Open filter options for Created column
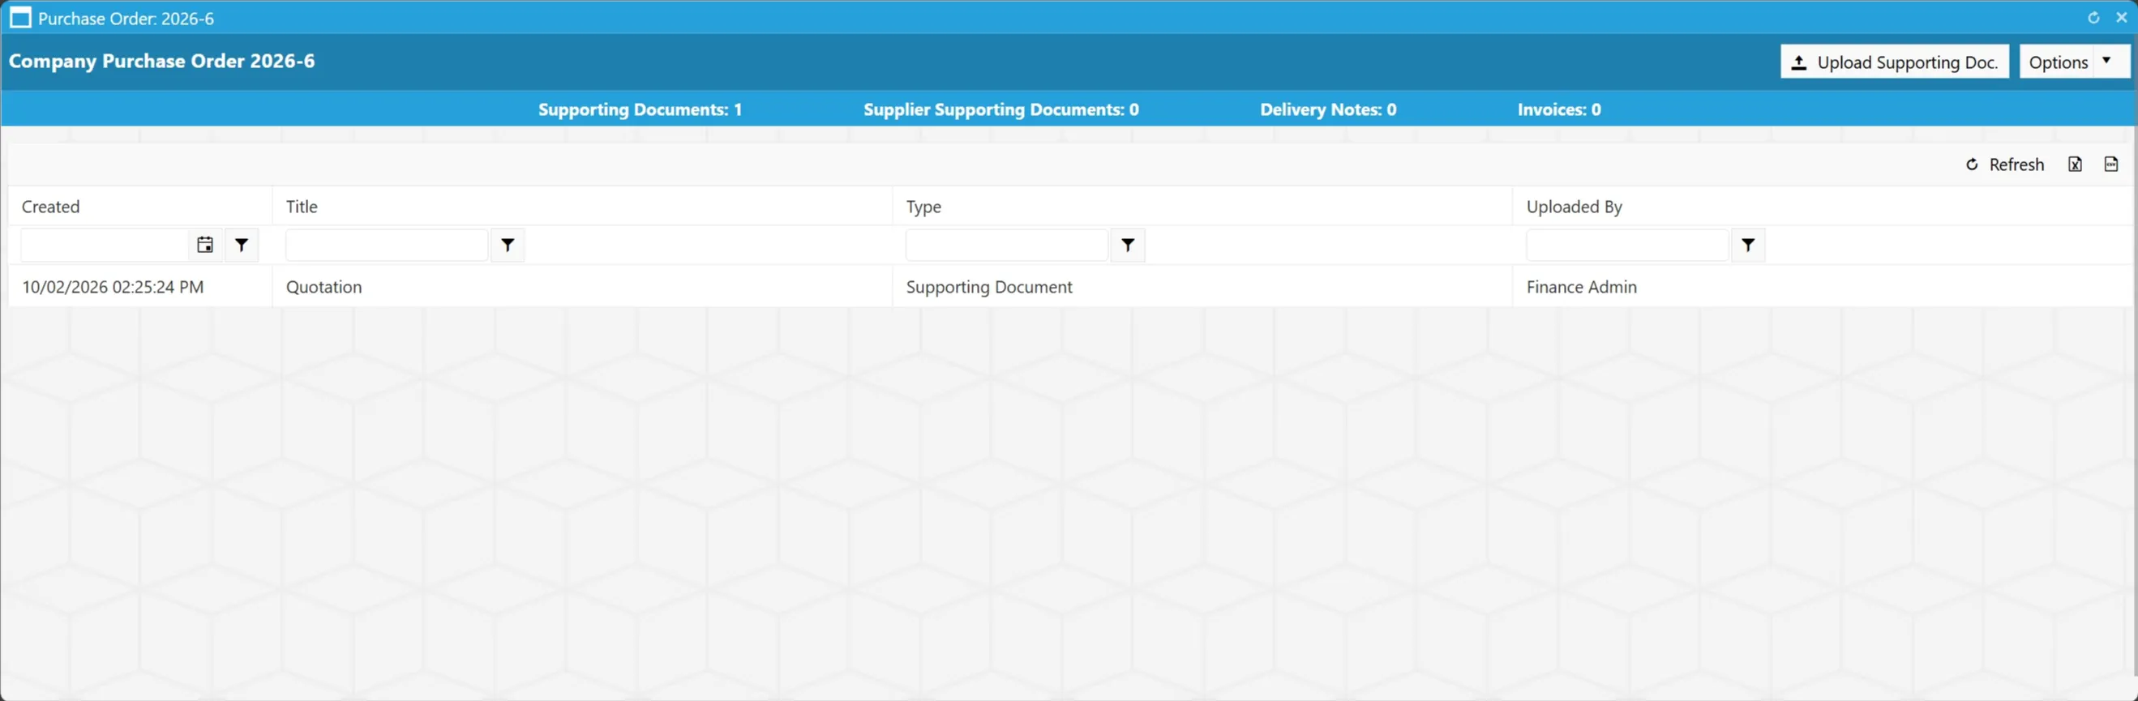This screenshot has width=2138, height=701. [242, 245]
